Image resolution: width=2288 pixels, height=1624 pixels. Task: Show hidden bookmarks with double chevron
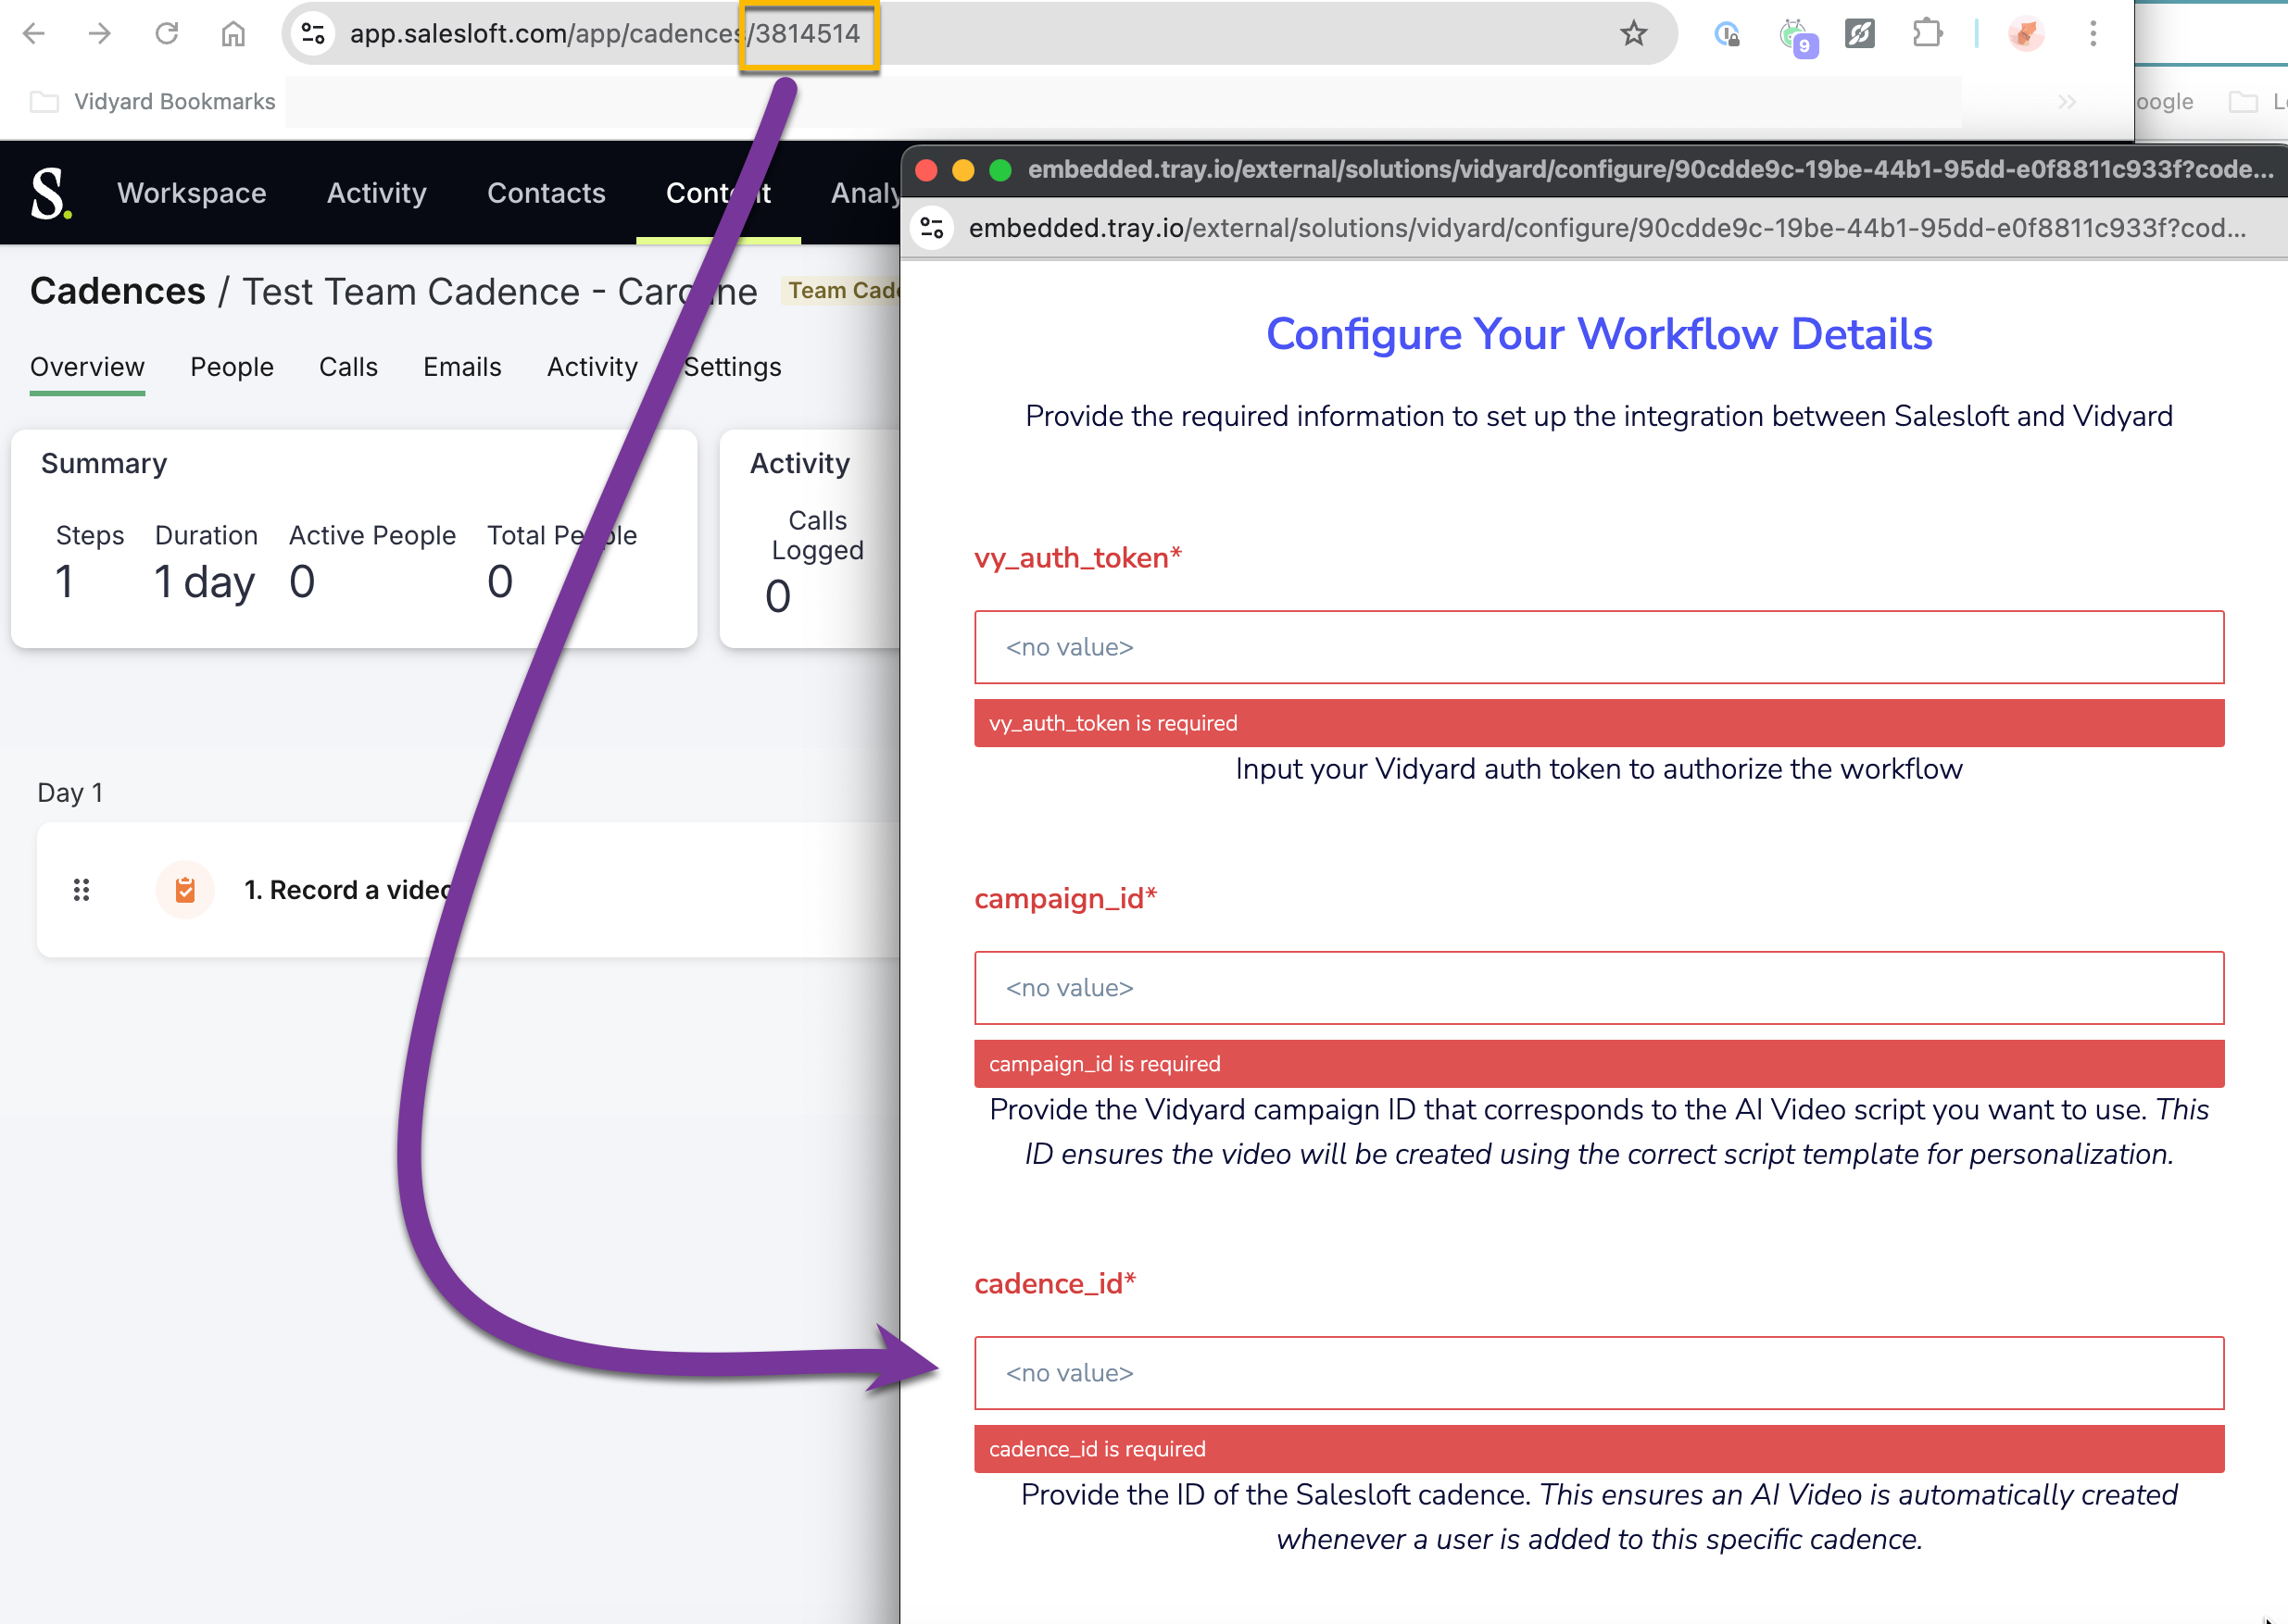(x=2067, y=102)
